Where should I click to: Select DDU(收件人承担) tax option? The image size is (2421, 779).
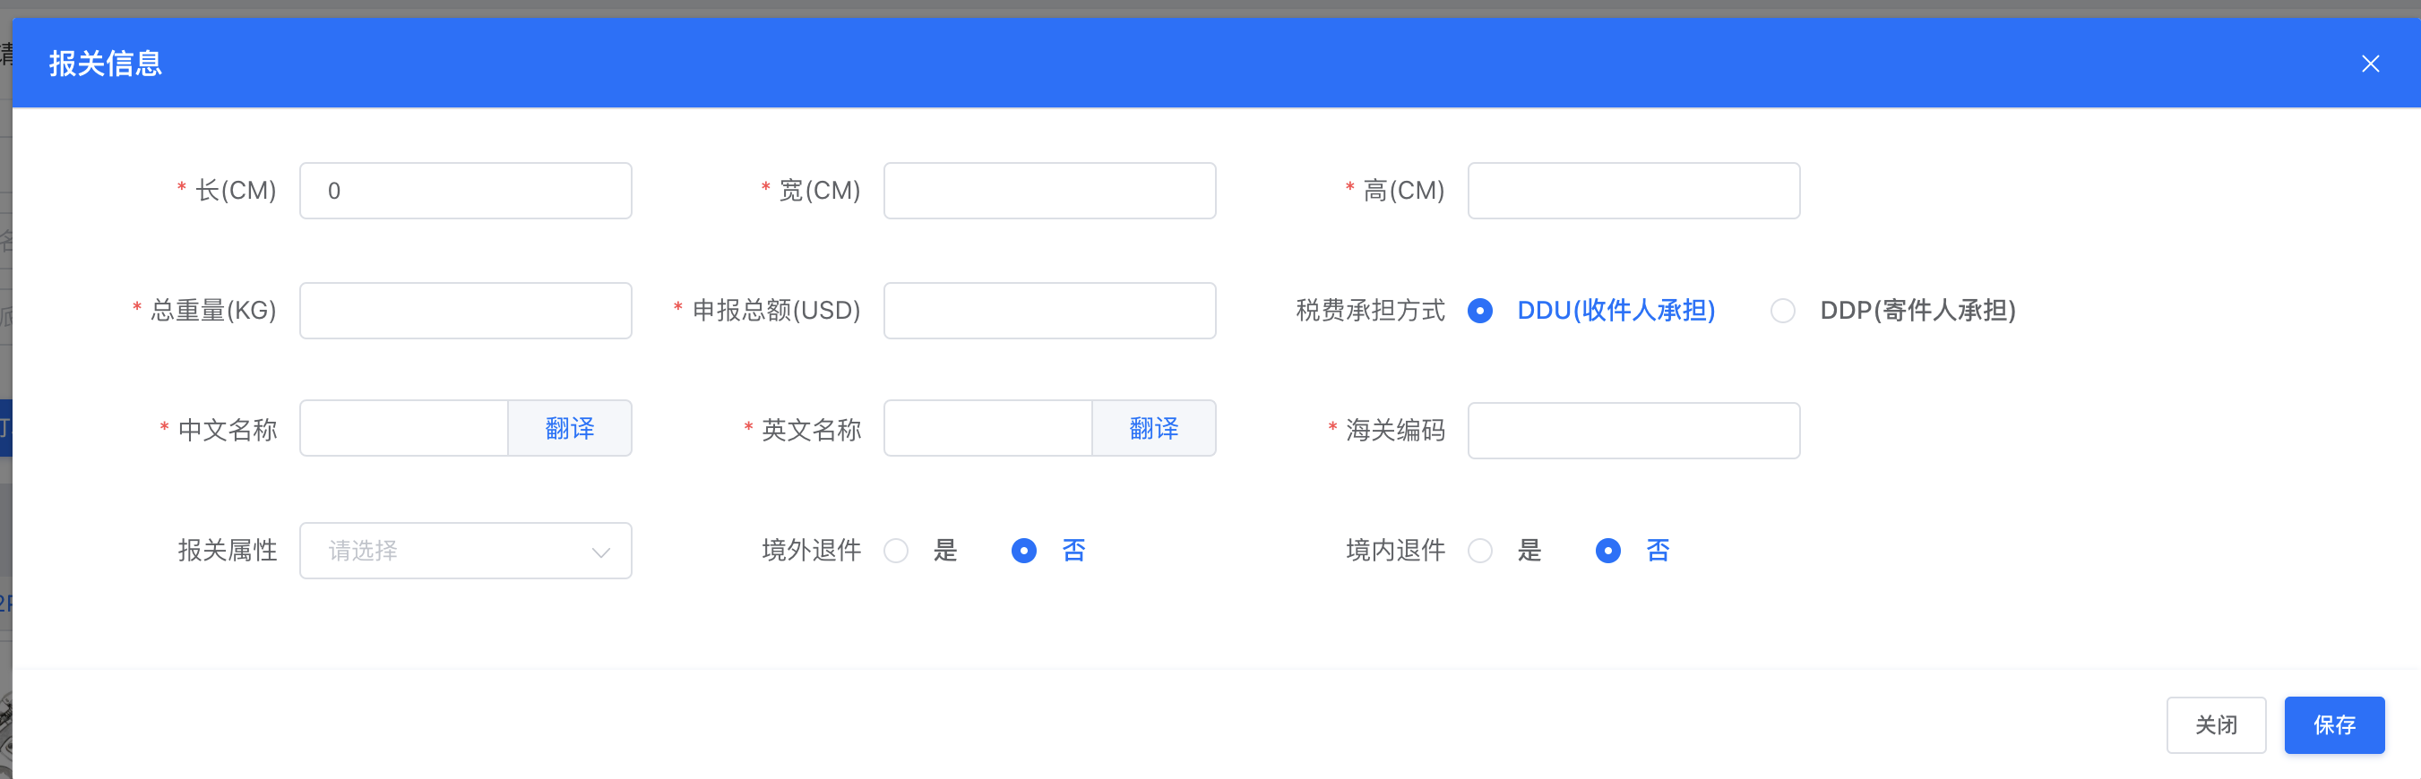pyautogui.click(x=1480, y=311)
